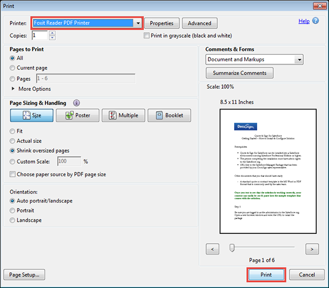Click the Summarize Comments button
The width and height of the screenshot is (329, 288).
pos(240,73)
